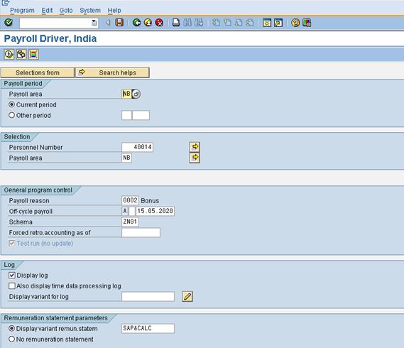Click the red Cancel icon

[160, 23]
